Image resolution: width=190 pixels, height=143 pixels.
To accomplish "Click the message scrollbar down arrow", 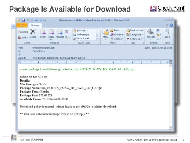I will click(171, 128).
